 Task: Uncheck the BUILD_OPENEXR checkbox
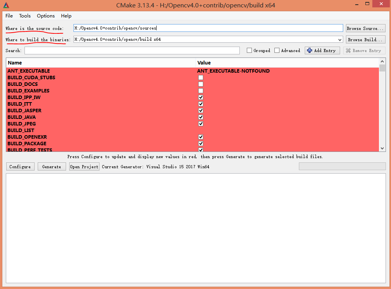pyautogui.click(x=201, y=137)
